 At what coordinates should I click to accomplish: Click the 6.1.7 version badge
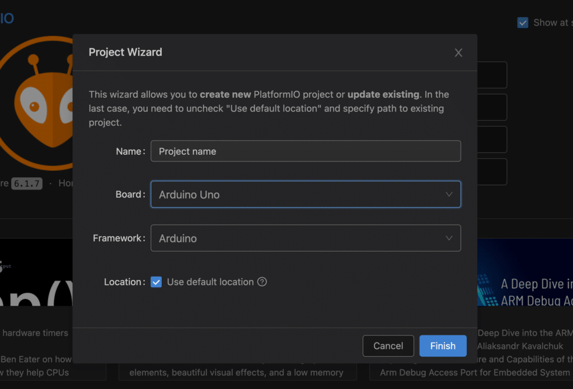(26, 183)
